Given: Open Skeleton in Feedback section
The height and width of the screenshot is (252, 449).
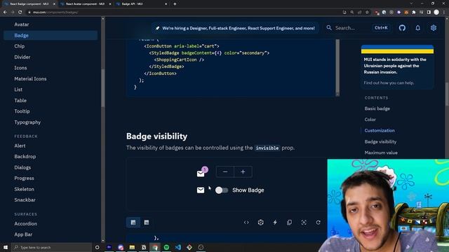Looking at the screenshot, I should pos(24,189).
